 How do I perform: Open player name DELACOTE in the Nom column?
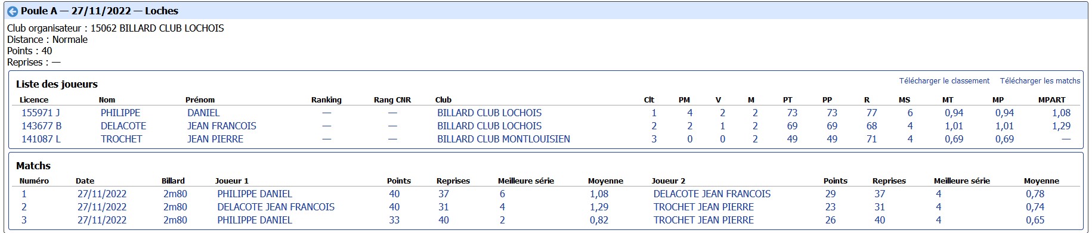tap(123, 126)
